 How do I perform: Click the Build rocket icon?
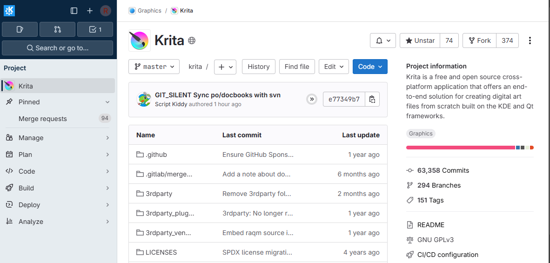[9, 189]
